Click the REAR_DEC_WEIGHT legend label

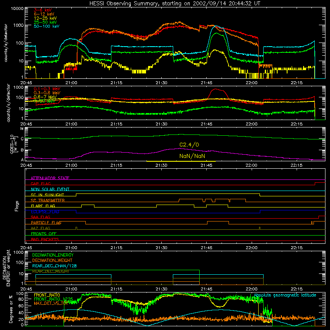pyautogui.click(x=50, y=271)
